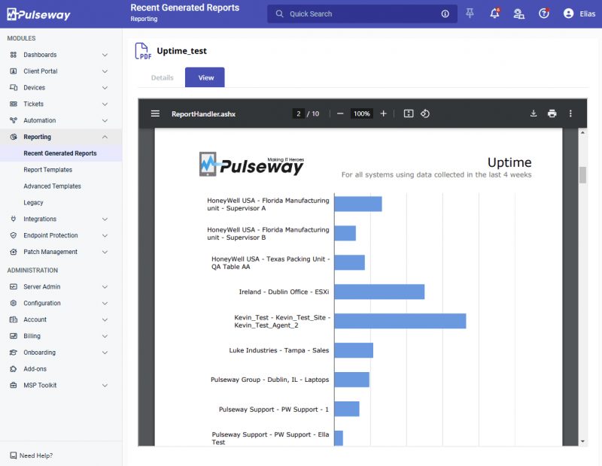Image resolution: width=602 pixels, height=466 pixels.
Task: Expand the Automation chevron
Action: pyautogui.click(x=105, y=120)
